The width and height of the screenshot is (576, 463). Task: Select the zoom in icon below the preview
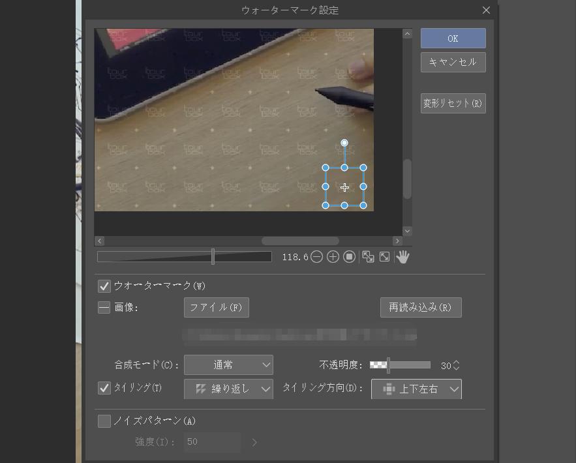[333, 257]
